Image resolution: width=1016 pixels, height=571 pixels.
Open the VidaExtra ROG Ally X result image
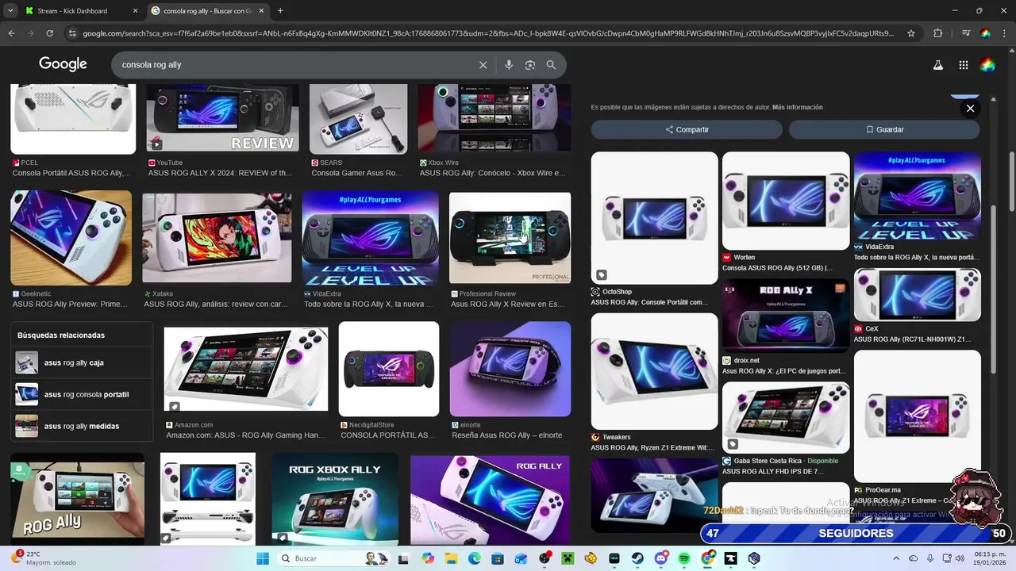[370, 238]
